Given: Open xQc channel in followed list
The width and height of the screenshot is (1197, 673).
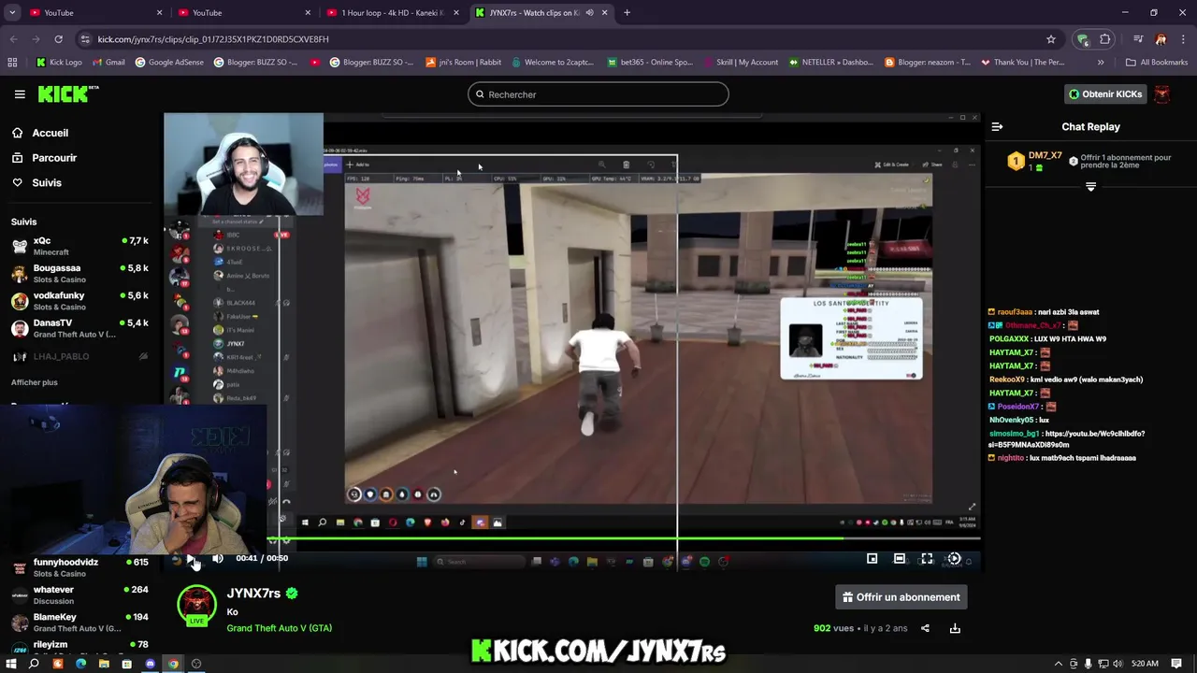Looking at the screenshot, I should (79, 246).
